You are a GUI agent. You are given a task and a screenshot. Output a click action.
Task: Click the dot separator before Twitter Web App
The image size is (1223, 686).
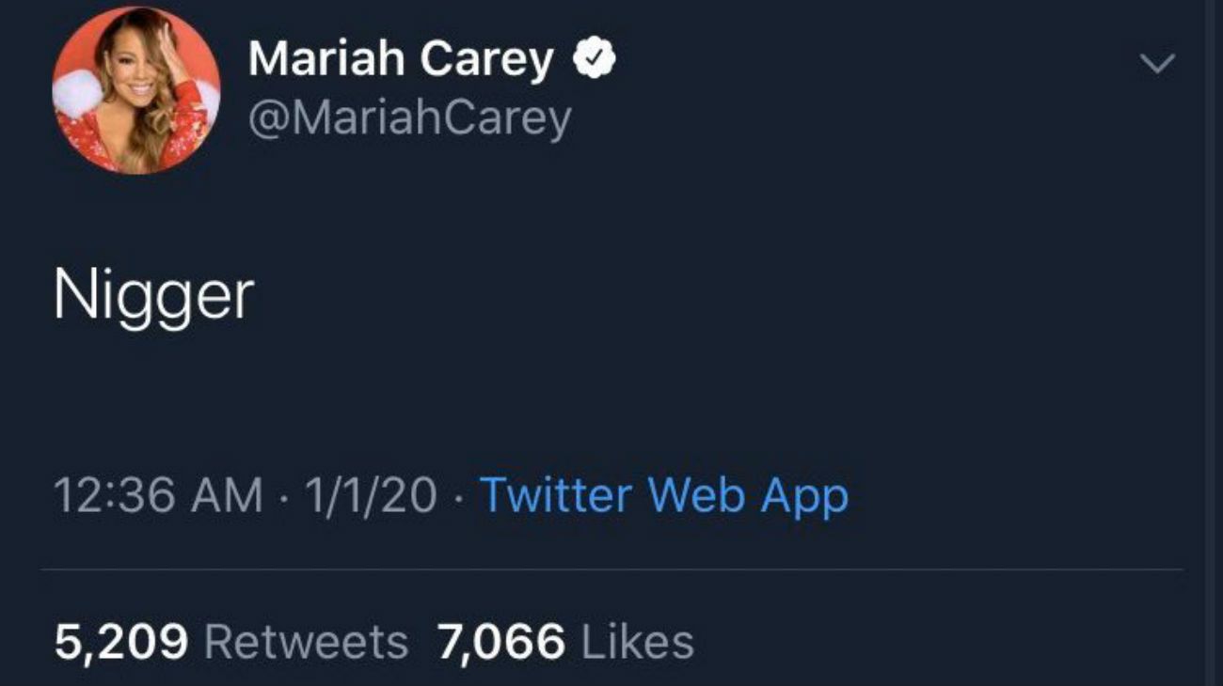click(x=458, y=496)
